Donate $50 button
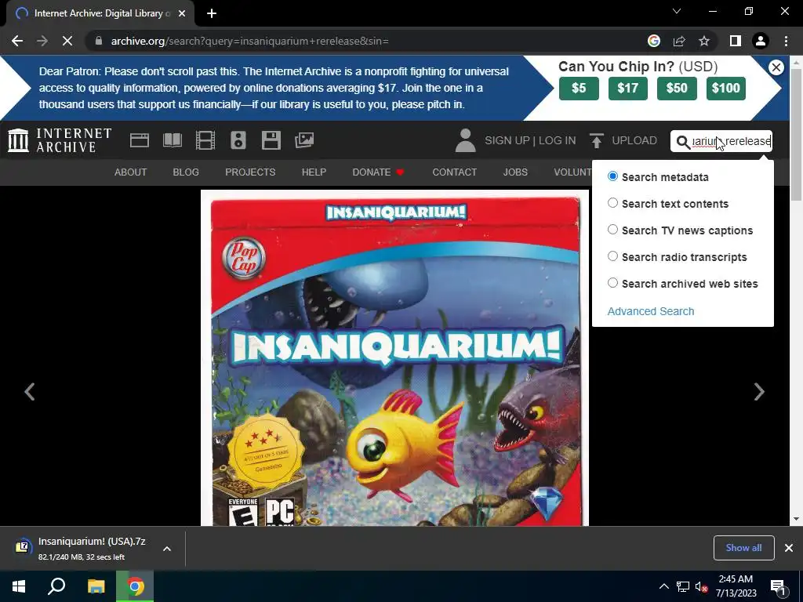Screen dimensions: 803x602 (677, 88)
